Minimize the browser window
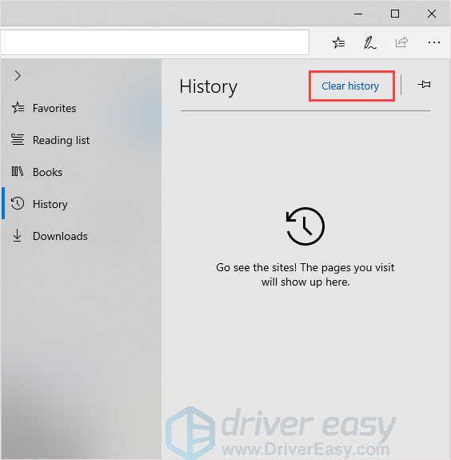 click(x=358, y=14)
